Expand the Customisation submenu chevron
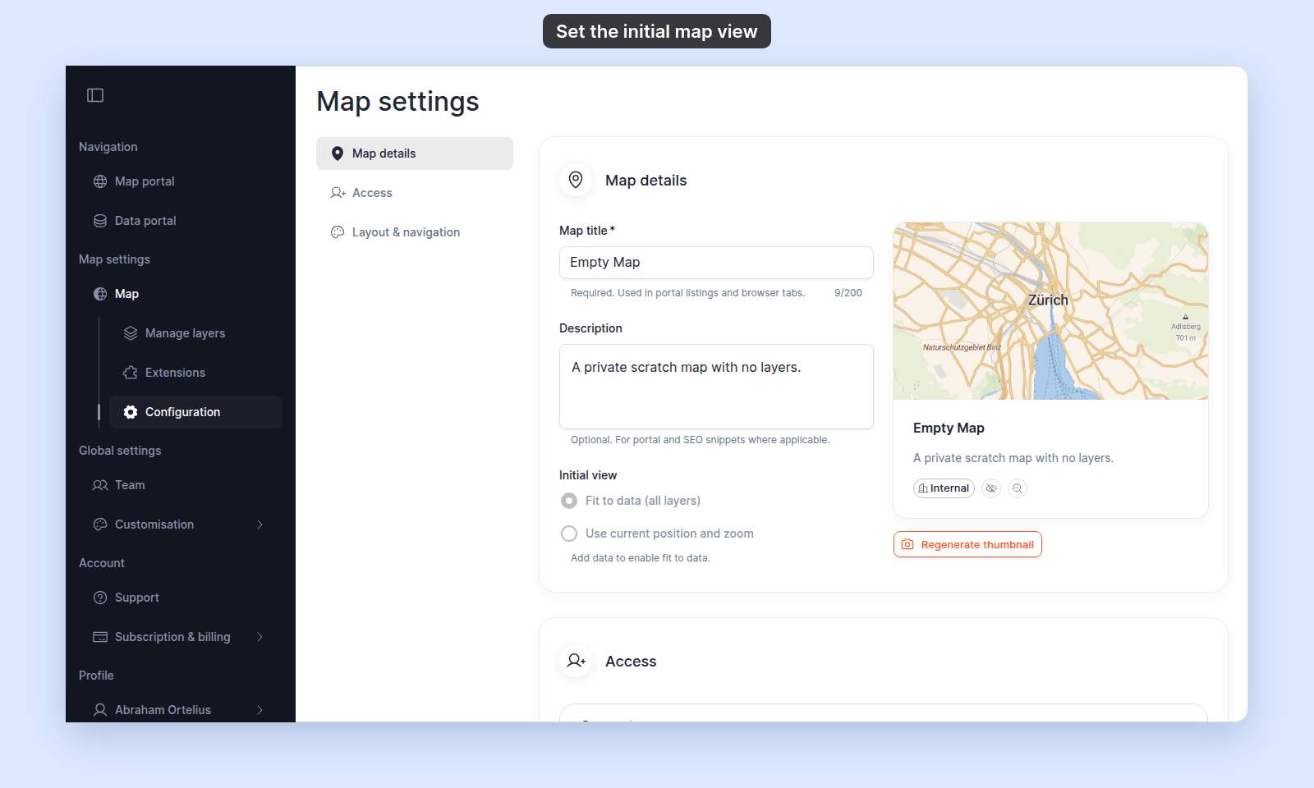 260,525
